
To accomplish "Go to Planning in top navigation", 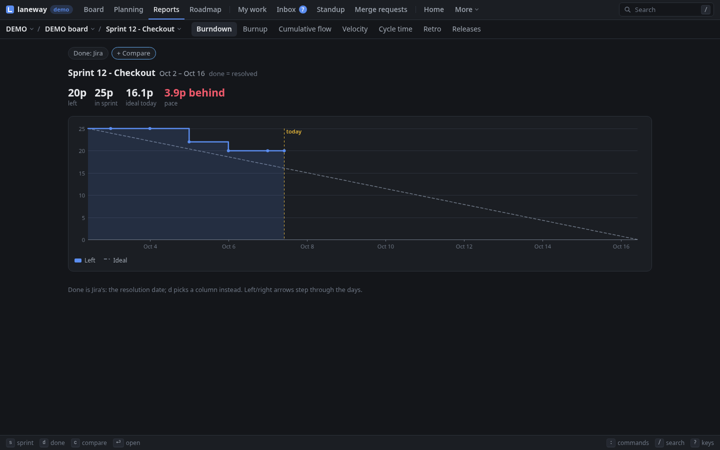I will pos(128,9).
